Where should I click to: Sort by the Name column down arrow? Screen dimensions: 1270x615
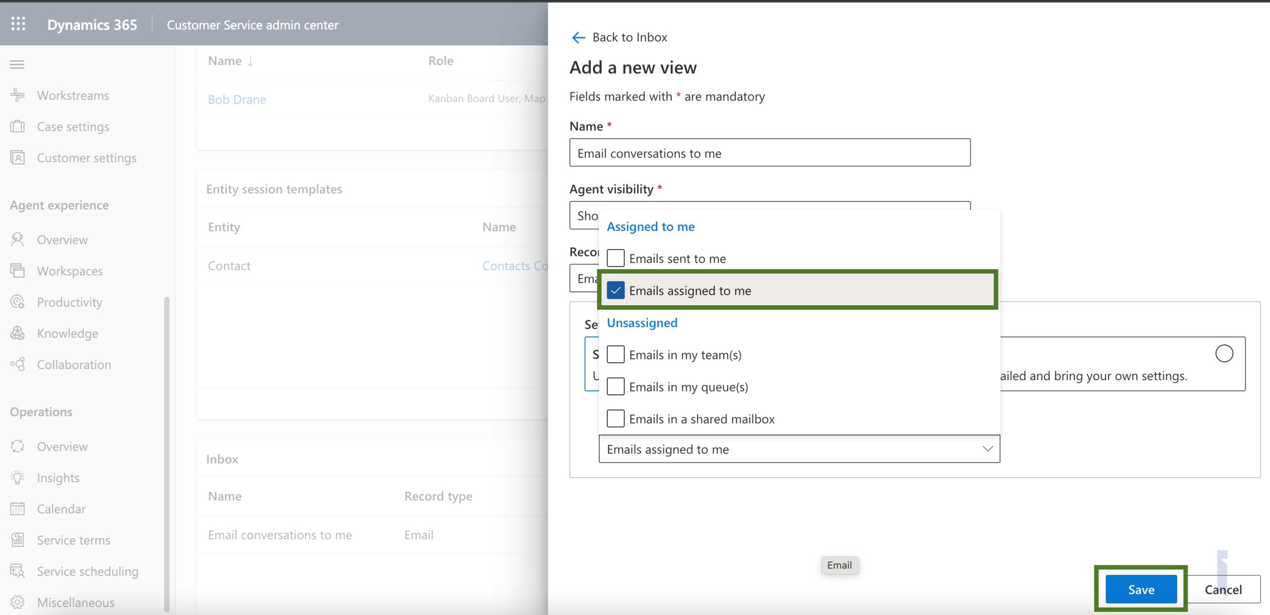point(251,60)
